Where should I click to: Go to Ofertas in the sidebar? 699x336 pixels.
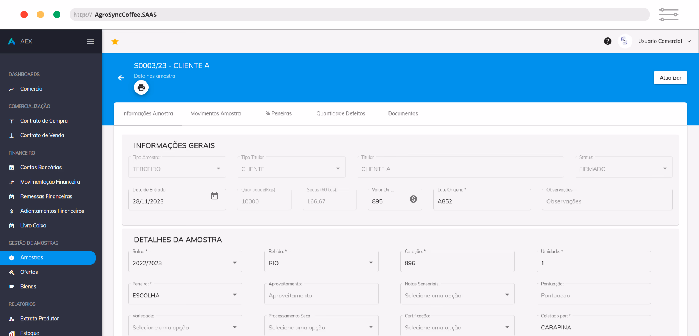29,272
